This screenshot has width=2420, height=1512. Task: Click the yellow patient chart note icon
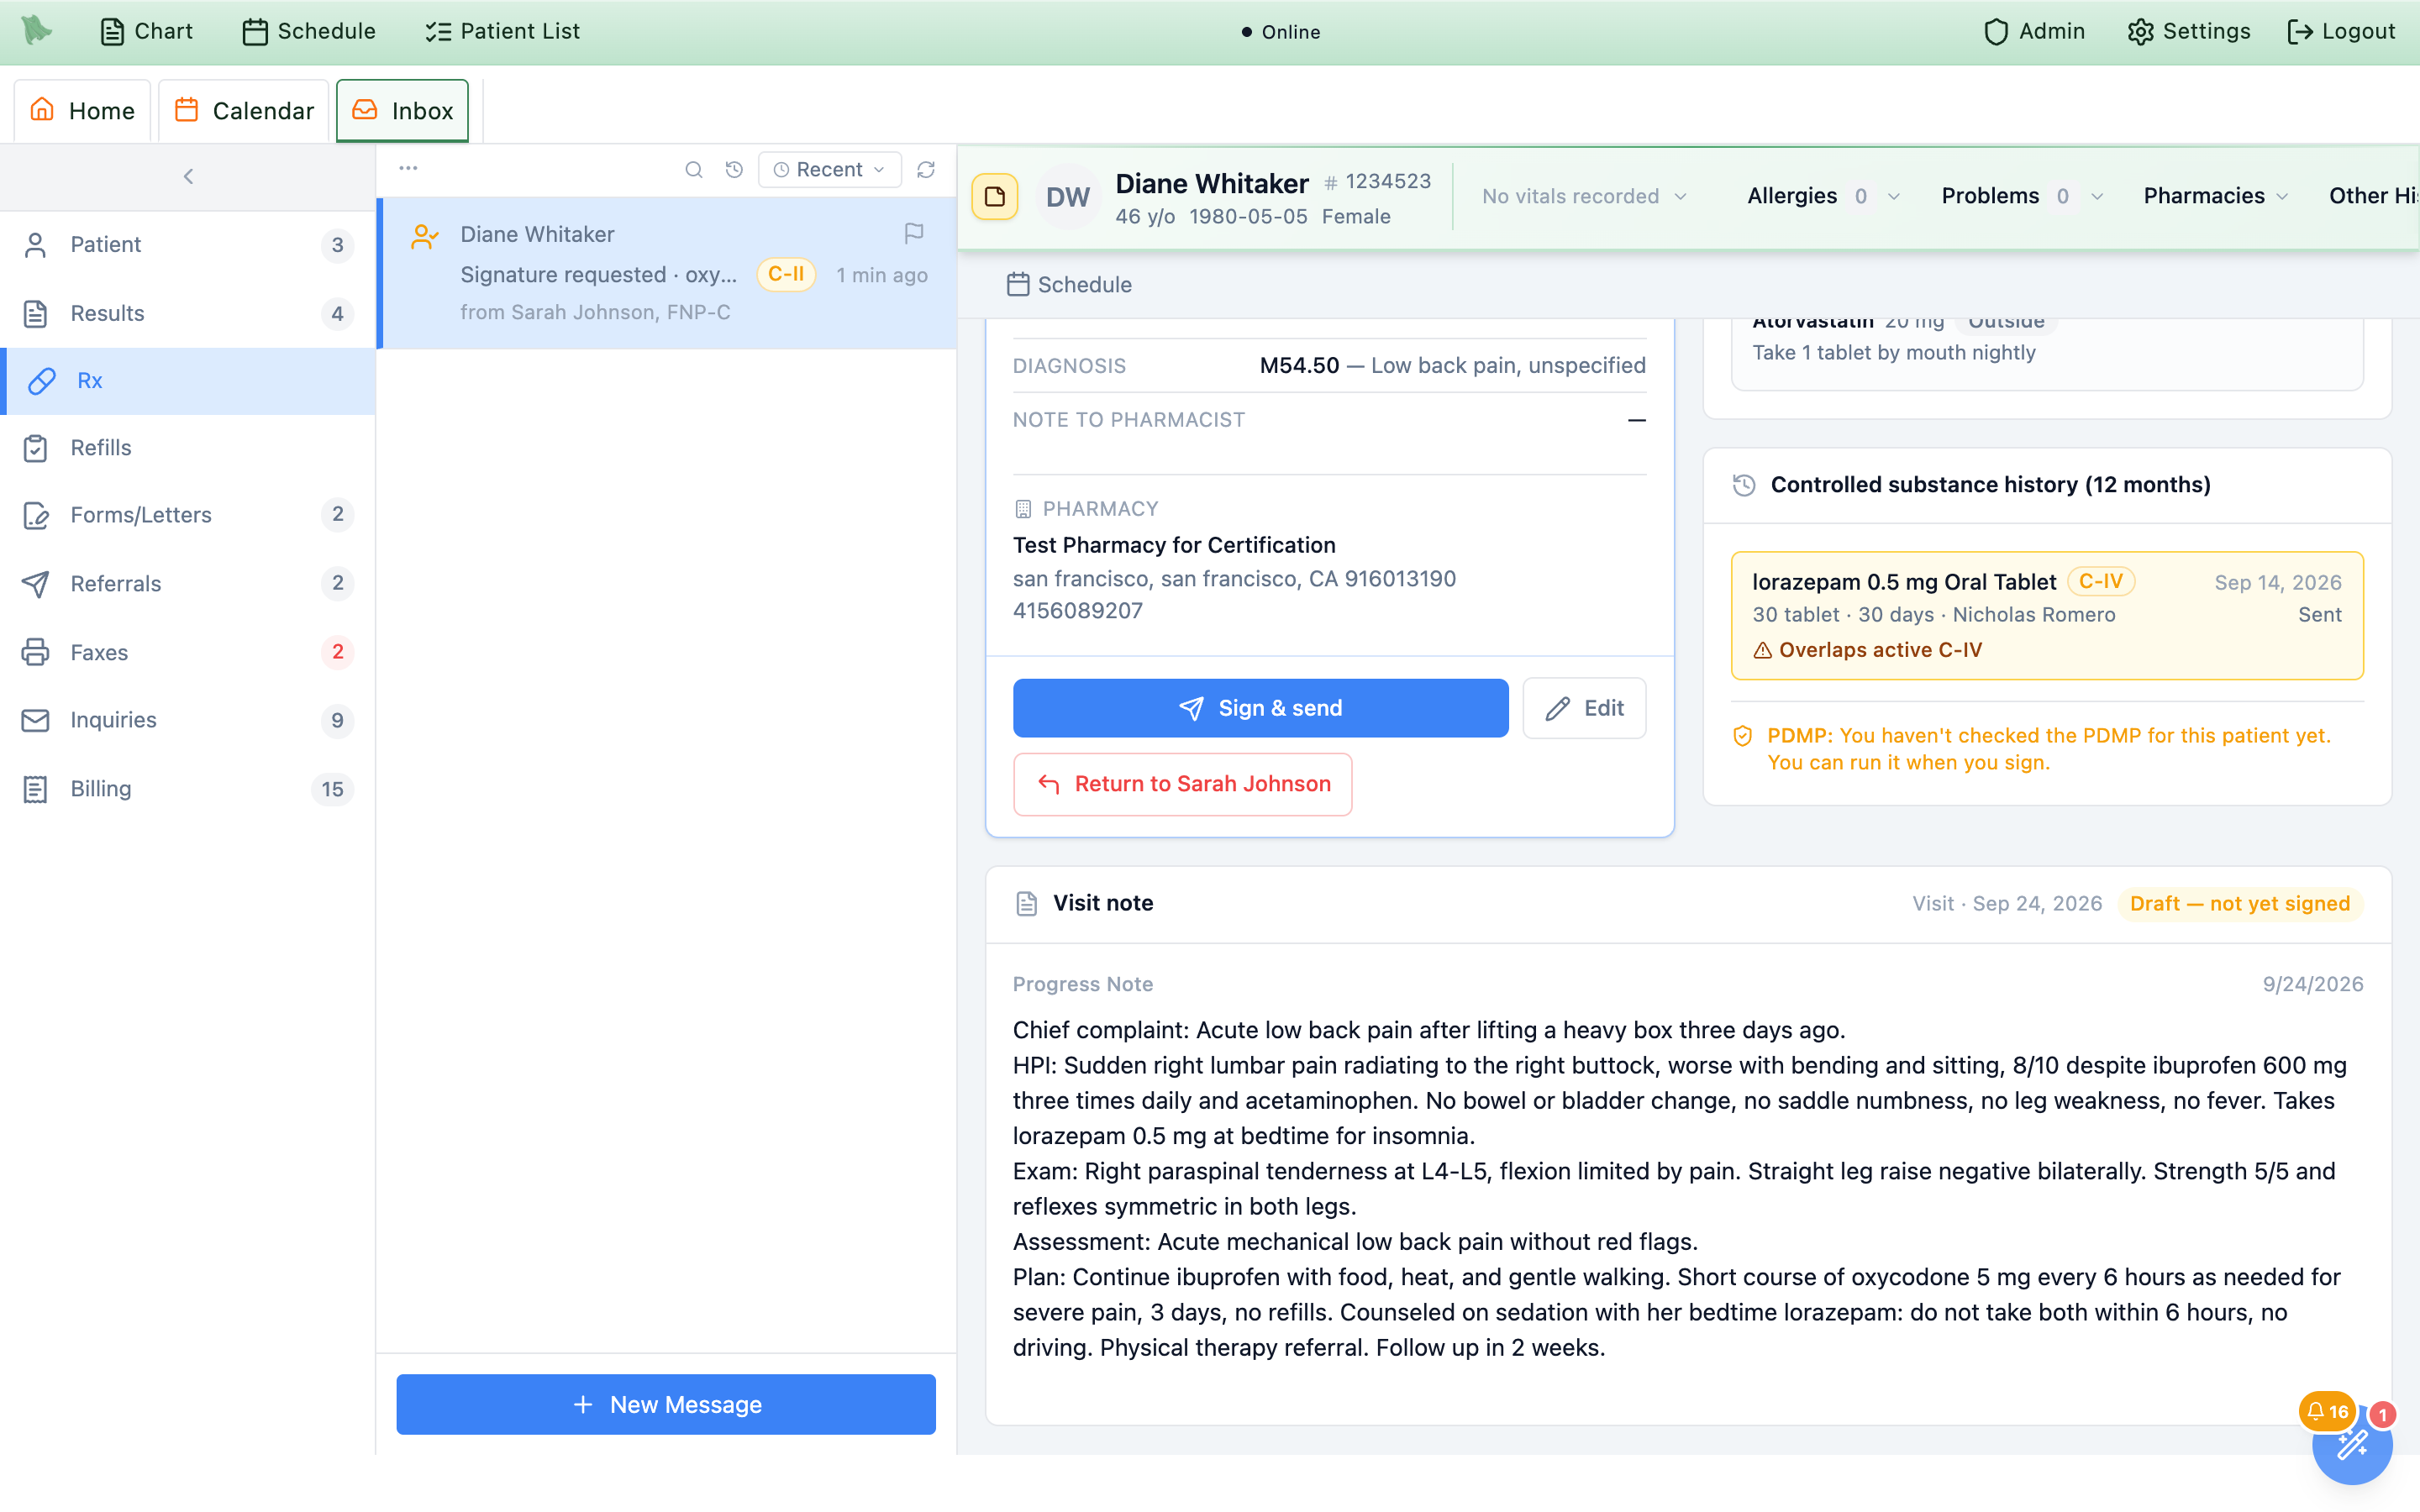coord(994,197)
